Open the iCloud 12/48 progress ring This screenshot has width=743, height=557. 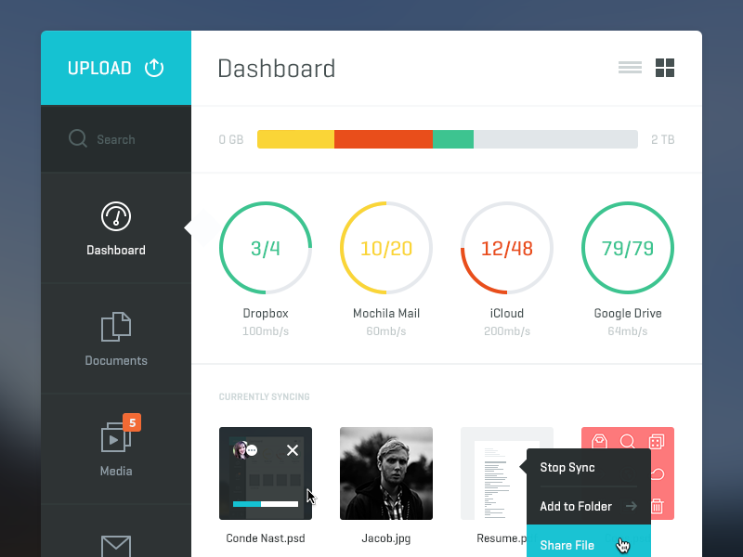coord(506,248)
